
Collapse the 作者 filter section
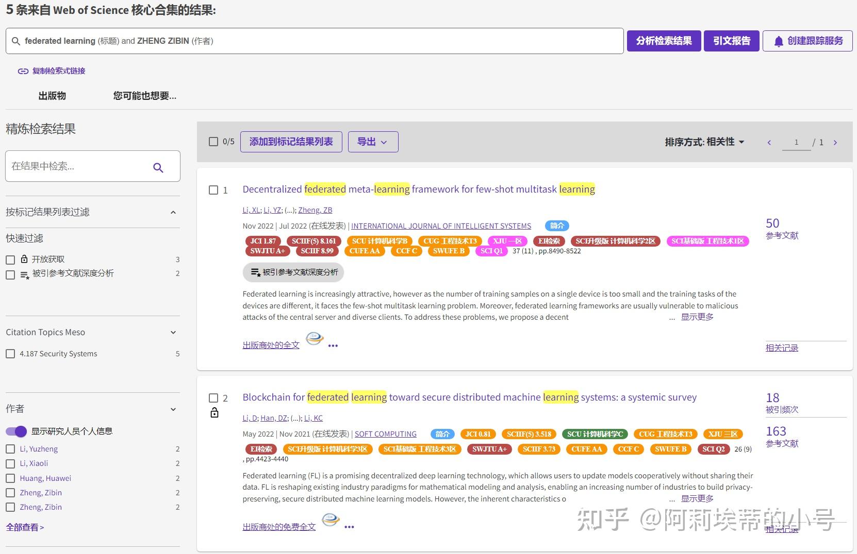[173, 409]
